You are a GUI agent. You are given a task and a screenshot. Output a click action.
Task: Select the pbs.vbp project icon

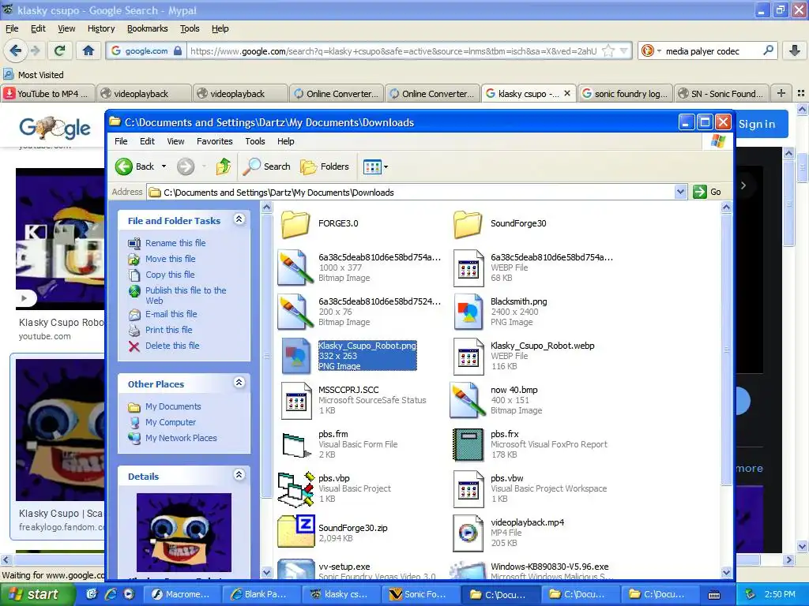click(x=295, y=489)
